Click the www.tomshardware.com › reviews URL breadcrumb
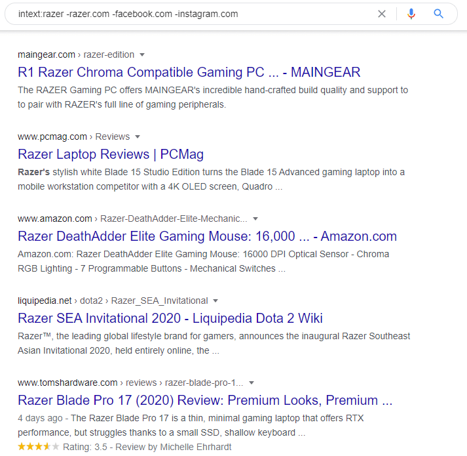 point(130,383)
